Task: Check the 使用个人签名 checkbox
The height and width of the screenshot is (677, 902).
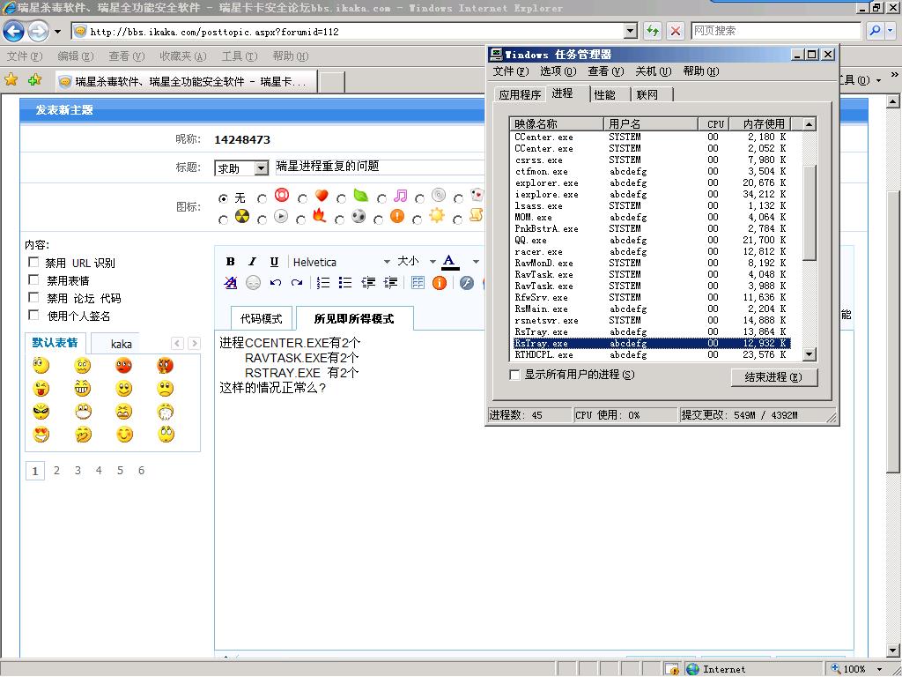Action: (x=33, y=316)
